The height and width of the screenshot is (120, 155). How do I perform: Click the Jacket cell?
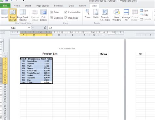coord(34,76)
